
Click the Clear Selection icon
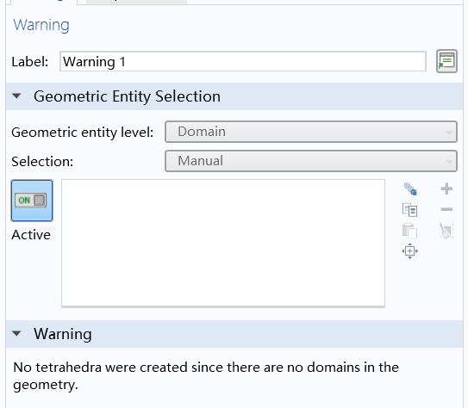(x=446, y=231)
